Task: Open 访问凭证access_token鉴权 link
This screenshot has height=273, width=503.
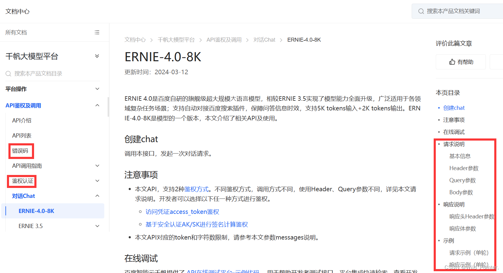Action: [x=182, y=212]
